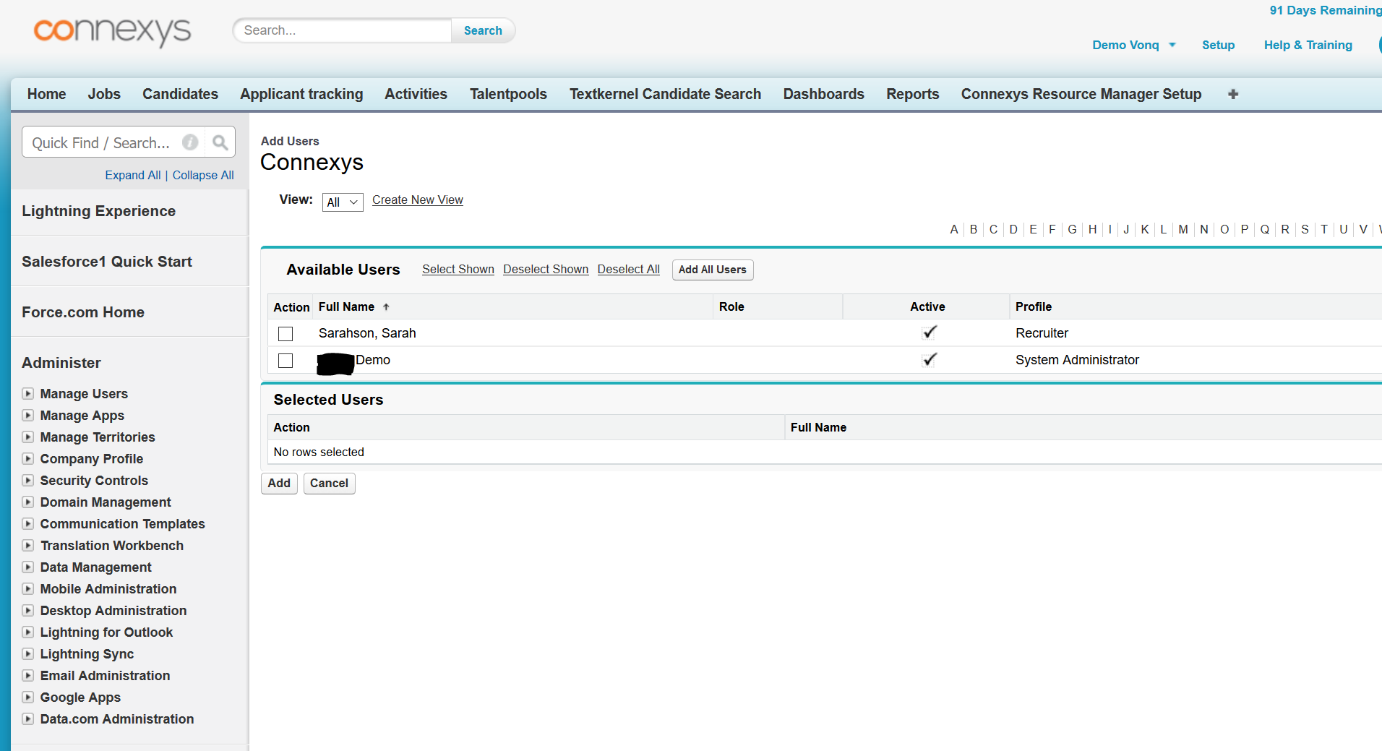Go to the Home tab
1382x751 pixels.
coord(46,94)
